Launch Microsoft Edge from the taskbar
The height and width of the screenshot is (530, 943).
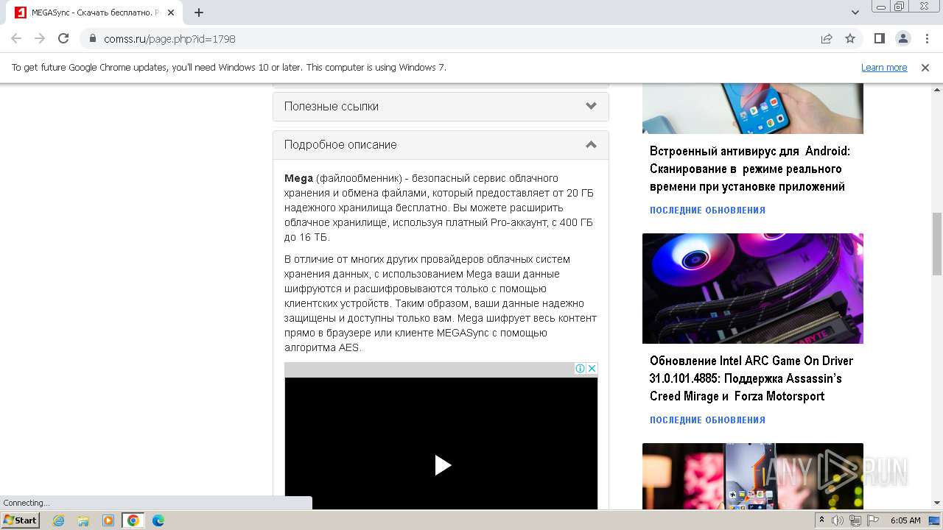tap(158, 520)
